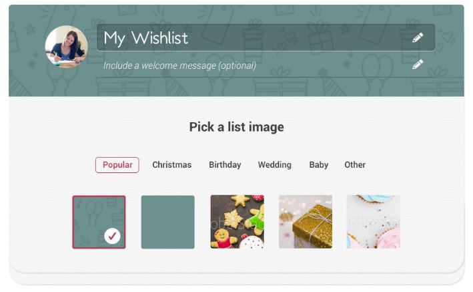
Task: Click the teal gift-patterned header banner background
Action: click(x=267, y=87)
